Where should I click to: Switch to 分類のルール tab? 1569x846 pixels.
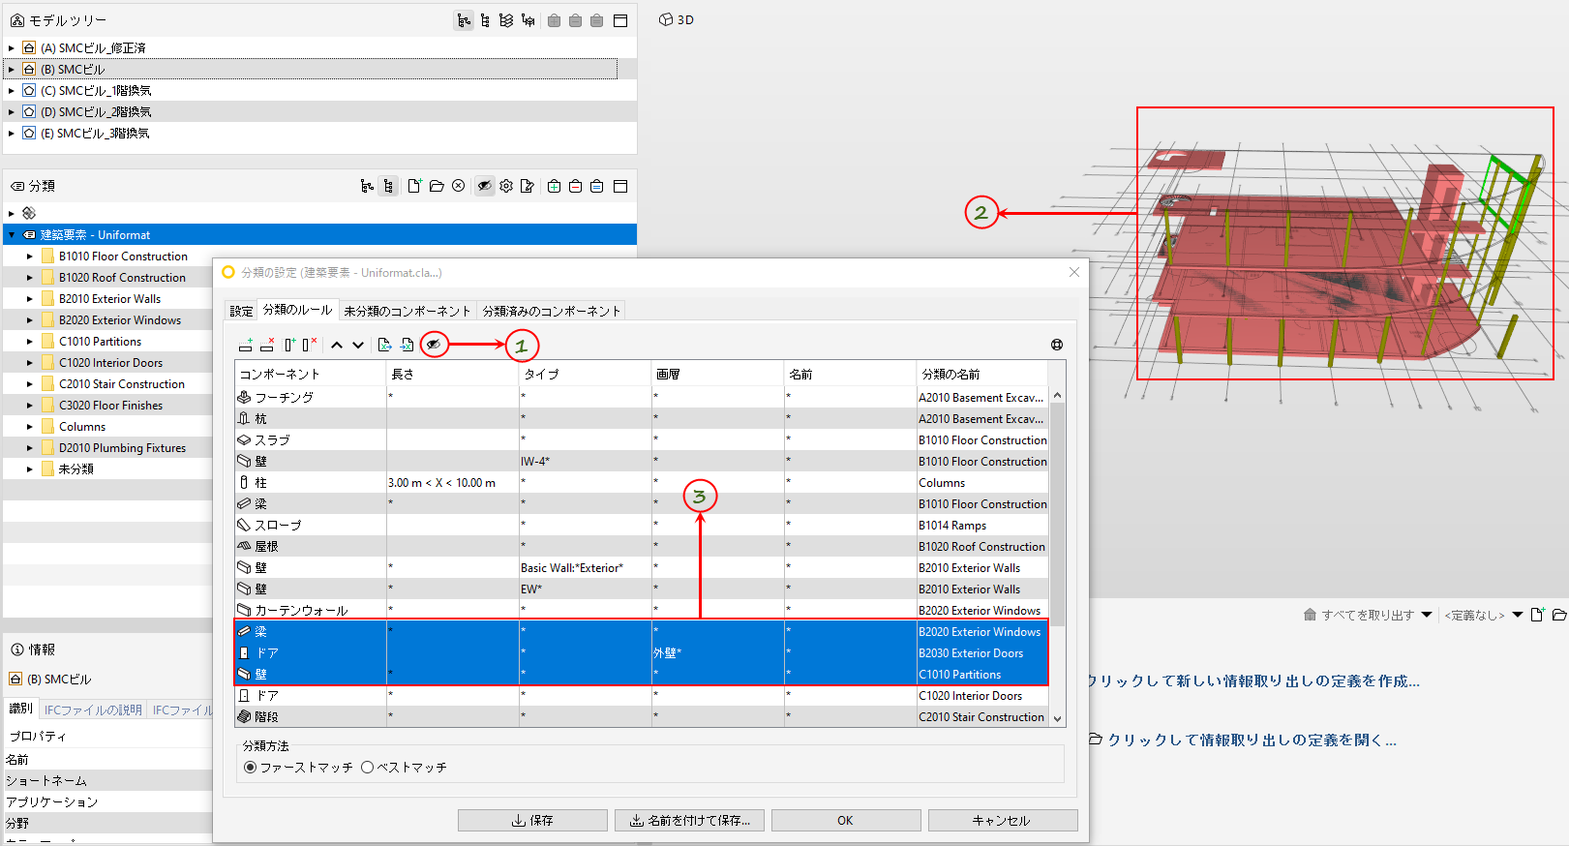point(298,310)
